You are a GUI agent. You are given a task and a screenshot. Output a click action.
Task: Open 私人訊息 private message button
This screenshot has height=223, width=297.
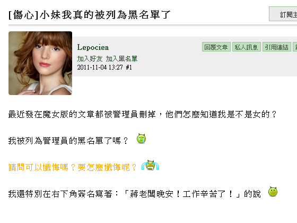coord(247,47)
